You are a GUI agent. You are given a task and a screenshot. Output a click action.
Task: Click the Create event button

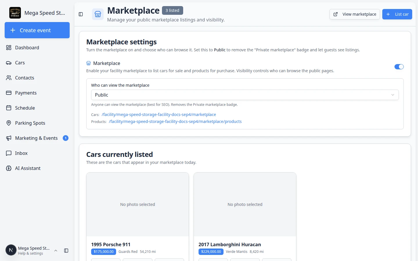tap(37, 30)
